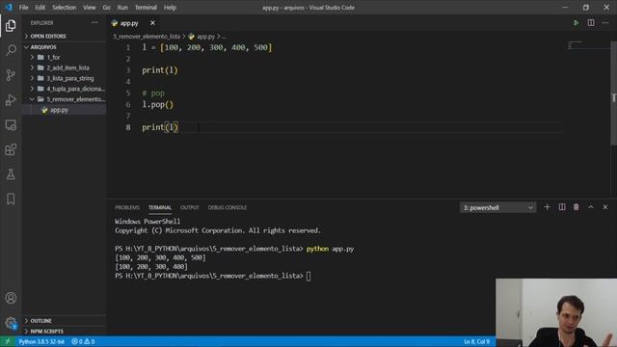Open the Help menu
The width and height of the screenshot is (617, 347).
click(170, 8)
